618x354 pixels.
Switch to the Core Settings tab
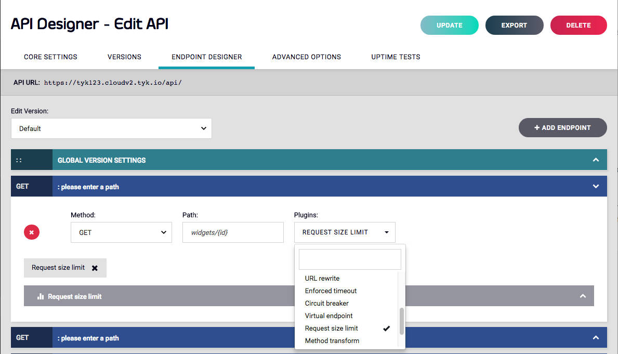(x=50, y=57)
